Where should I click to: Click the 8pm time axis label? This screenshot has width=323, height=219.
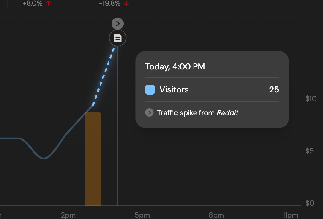click(216, 215)
